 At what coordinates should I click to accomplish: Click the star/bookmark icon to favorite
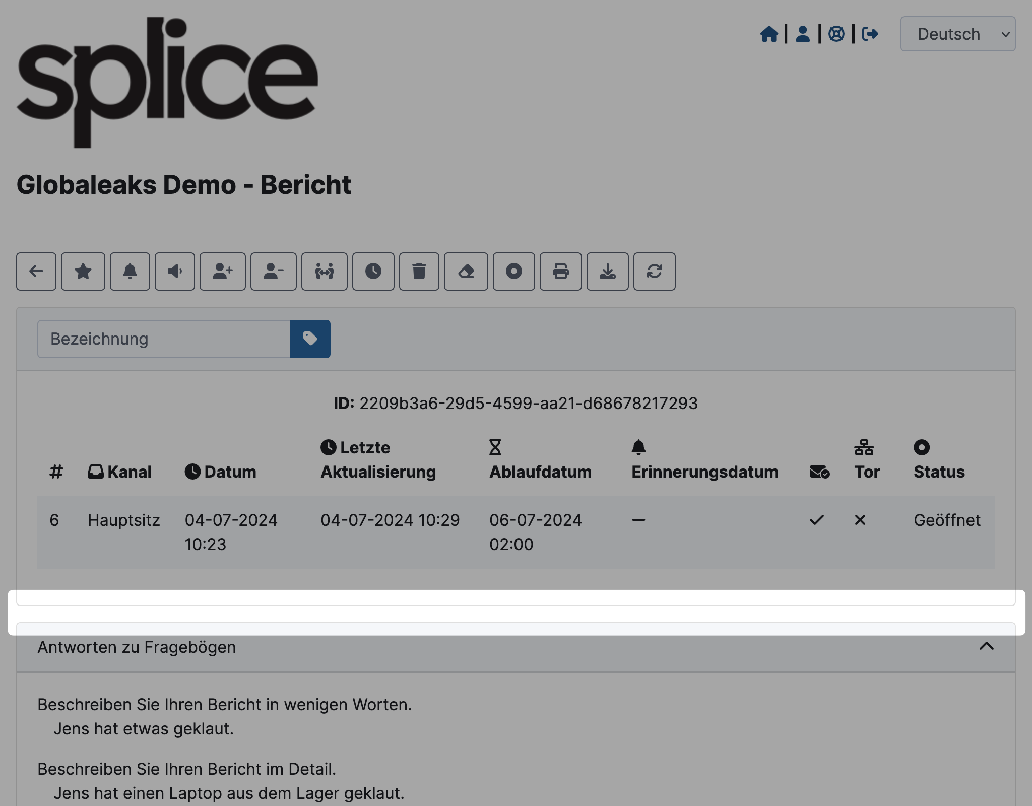click(x=83, y=271)
